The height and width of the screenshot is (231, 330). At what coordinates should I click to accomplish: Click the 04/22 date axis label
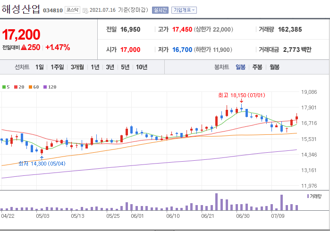[8, 216]
